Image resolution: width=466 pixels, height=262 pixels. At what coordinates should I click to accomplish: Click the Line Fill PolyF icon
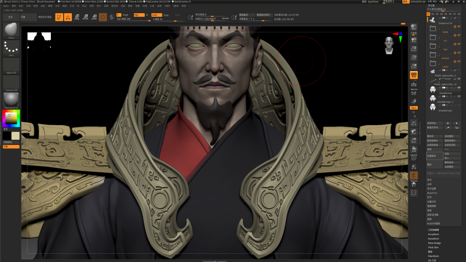click(x=414, y=157)
